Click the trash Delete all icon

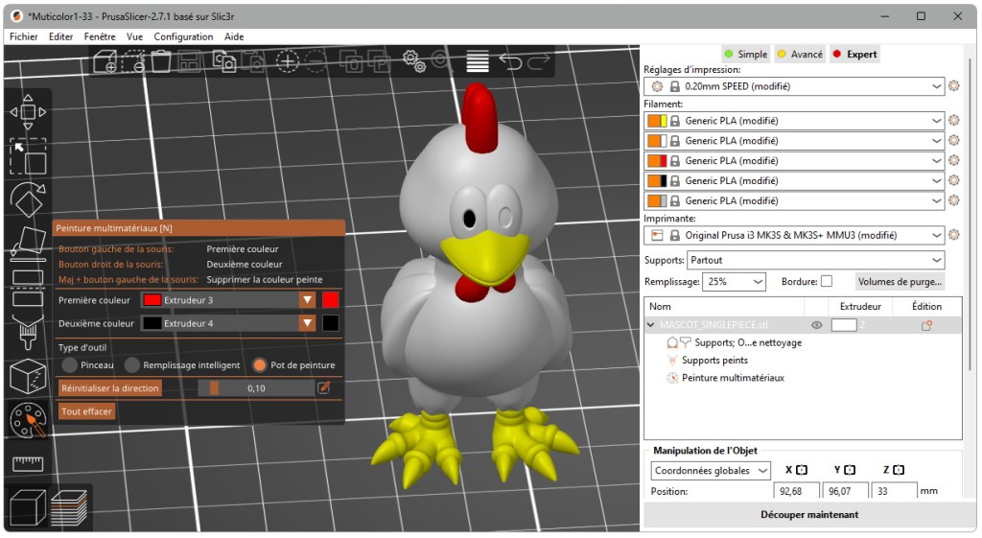161,61
